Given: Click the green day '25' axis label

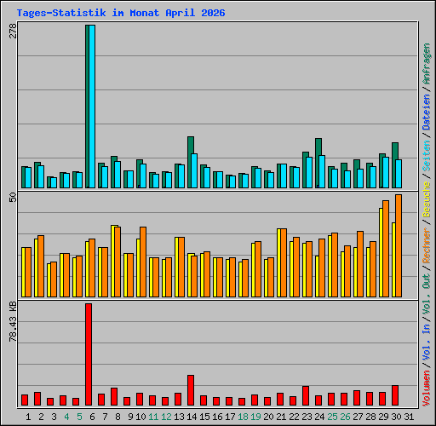Looking at the screenshot, I should (332, 417).
